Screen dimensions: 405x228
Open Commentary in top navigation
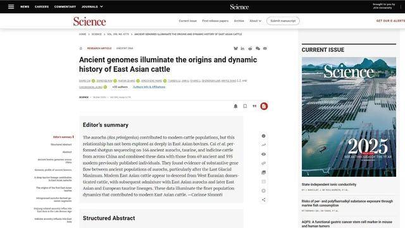(x=65, y=7)
